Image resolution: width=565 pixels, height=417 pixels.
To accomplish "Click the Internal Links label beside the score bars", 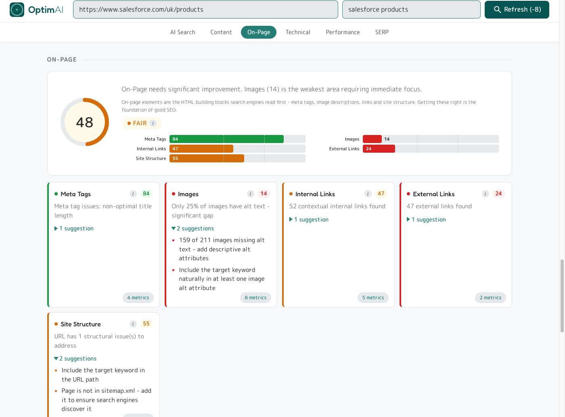I will tap(151, 149).
